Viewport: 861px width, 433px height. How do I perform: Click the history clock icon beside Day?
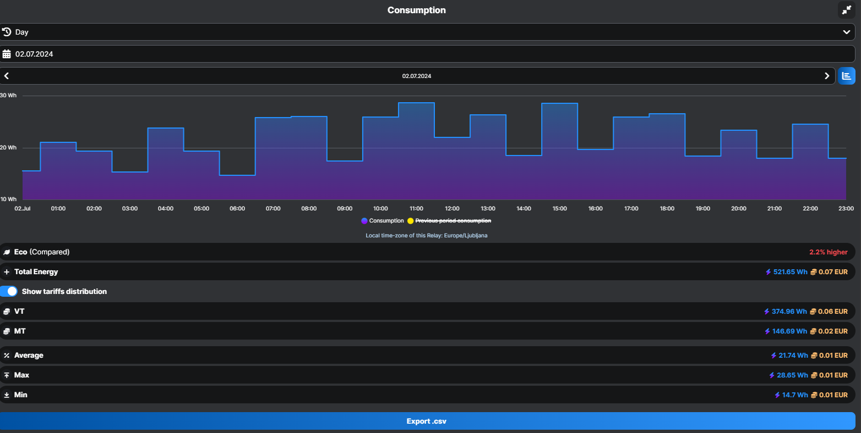7,32
